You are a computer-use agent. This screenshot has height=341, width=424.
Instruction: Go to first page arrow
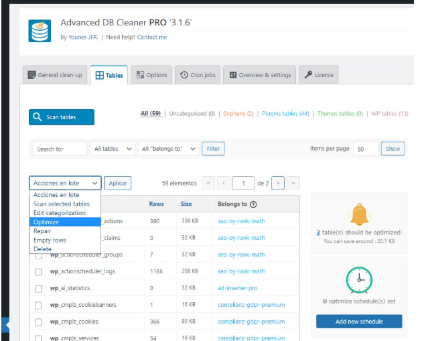(x=208, y=183)
